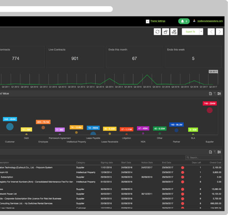Open notifications via the green bell

point(184,21)
